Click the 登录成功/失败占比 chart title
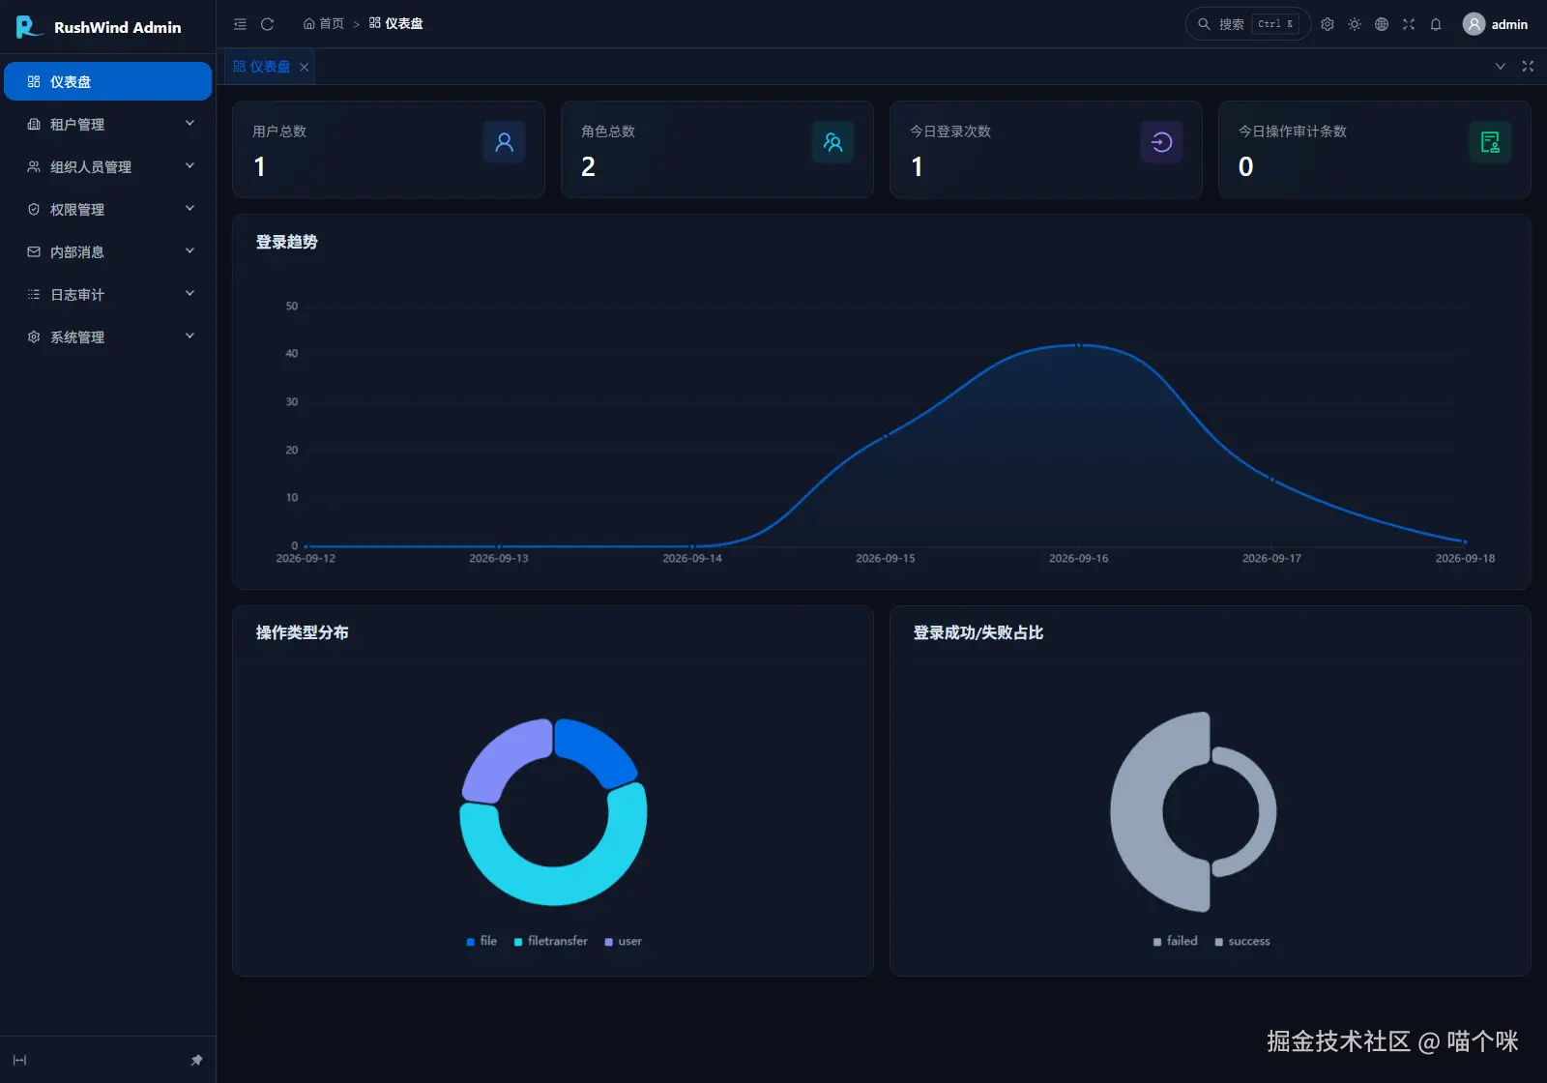 [x=978, y=632]
